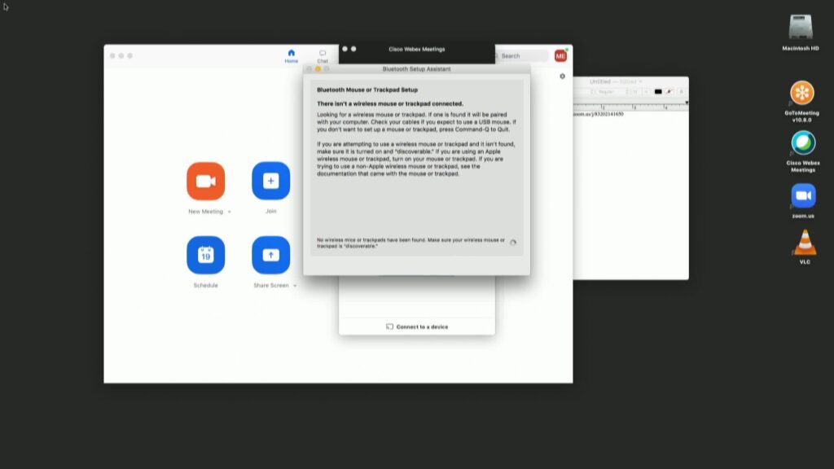Image resolution: width=834 pixels, height=469 pixels.
Task: Click the Join meeting icon
Action: tap(270, 182)
